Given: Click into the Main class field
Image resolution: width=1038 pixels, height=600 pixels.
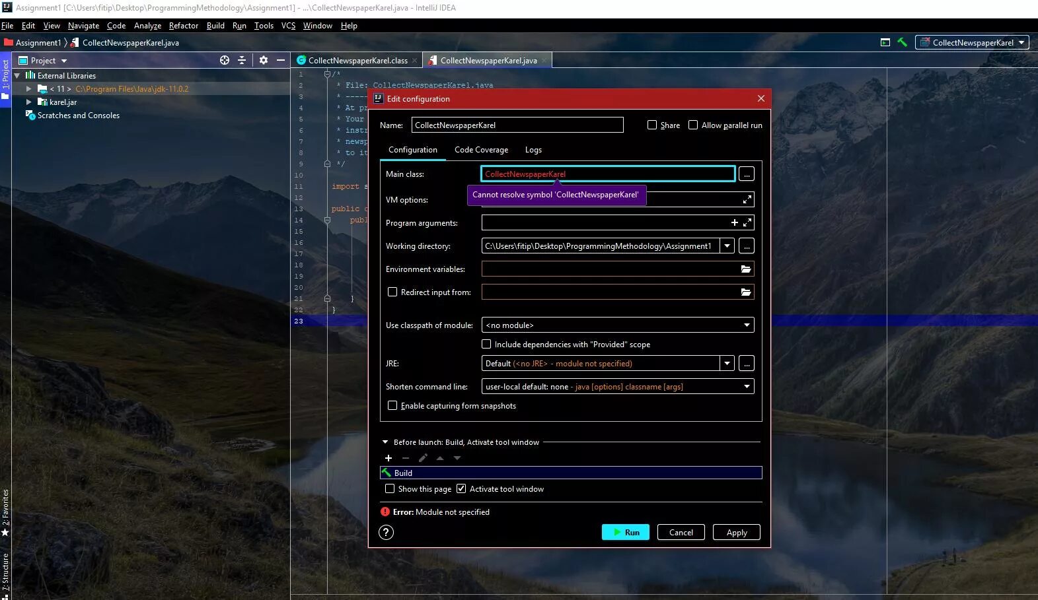Looking at the screenshot, I should tap(608, 174).
